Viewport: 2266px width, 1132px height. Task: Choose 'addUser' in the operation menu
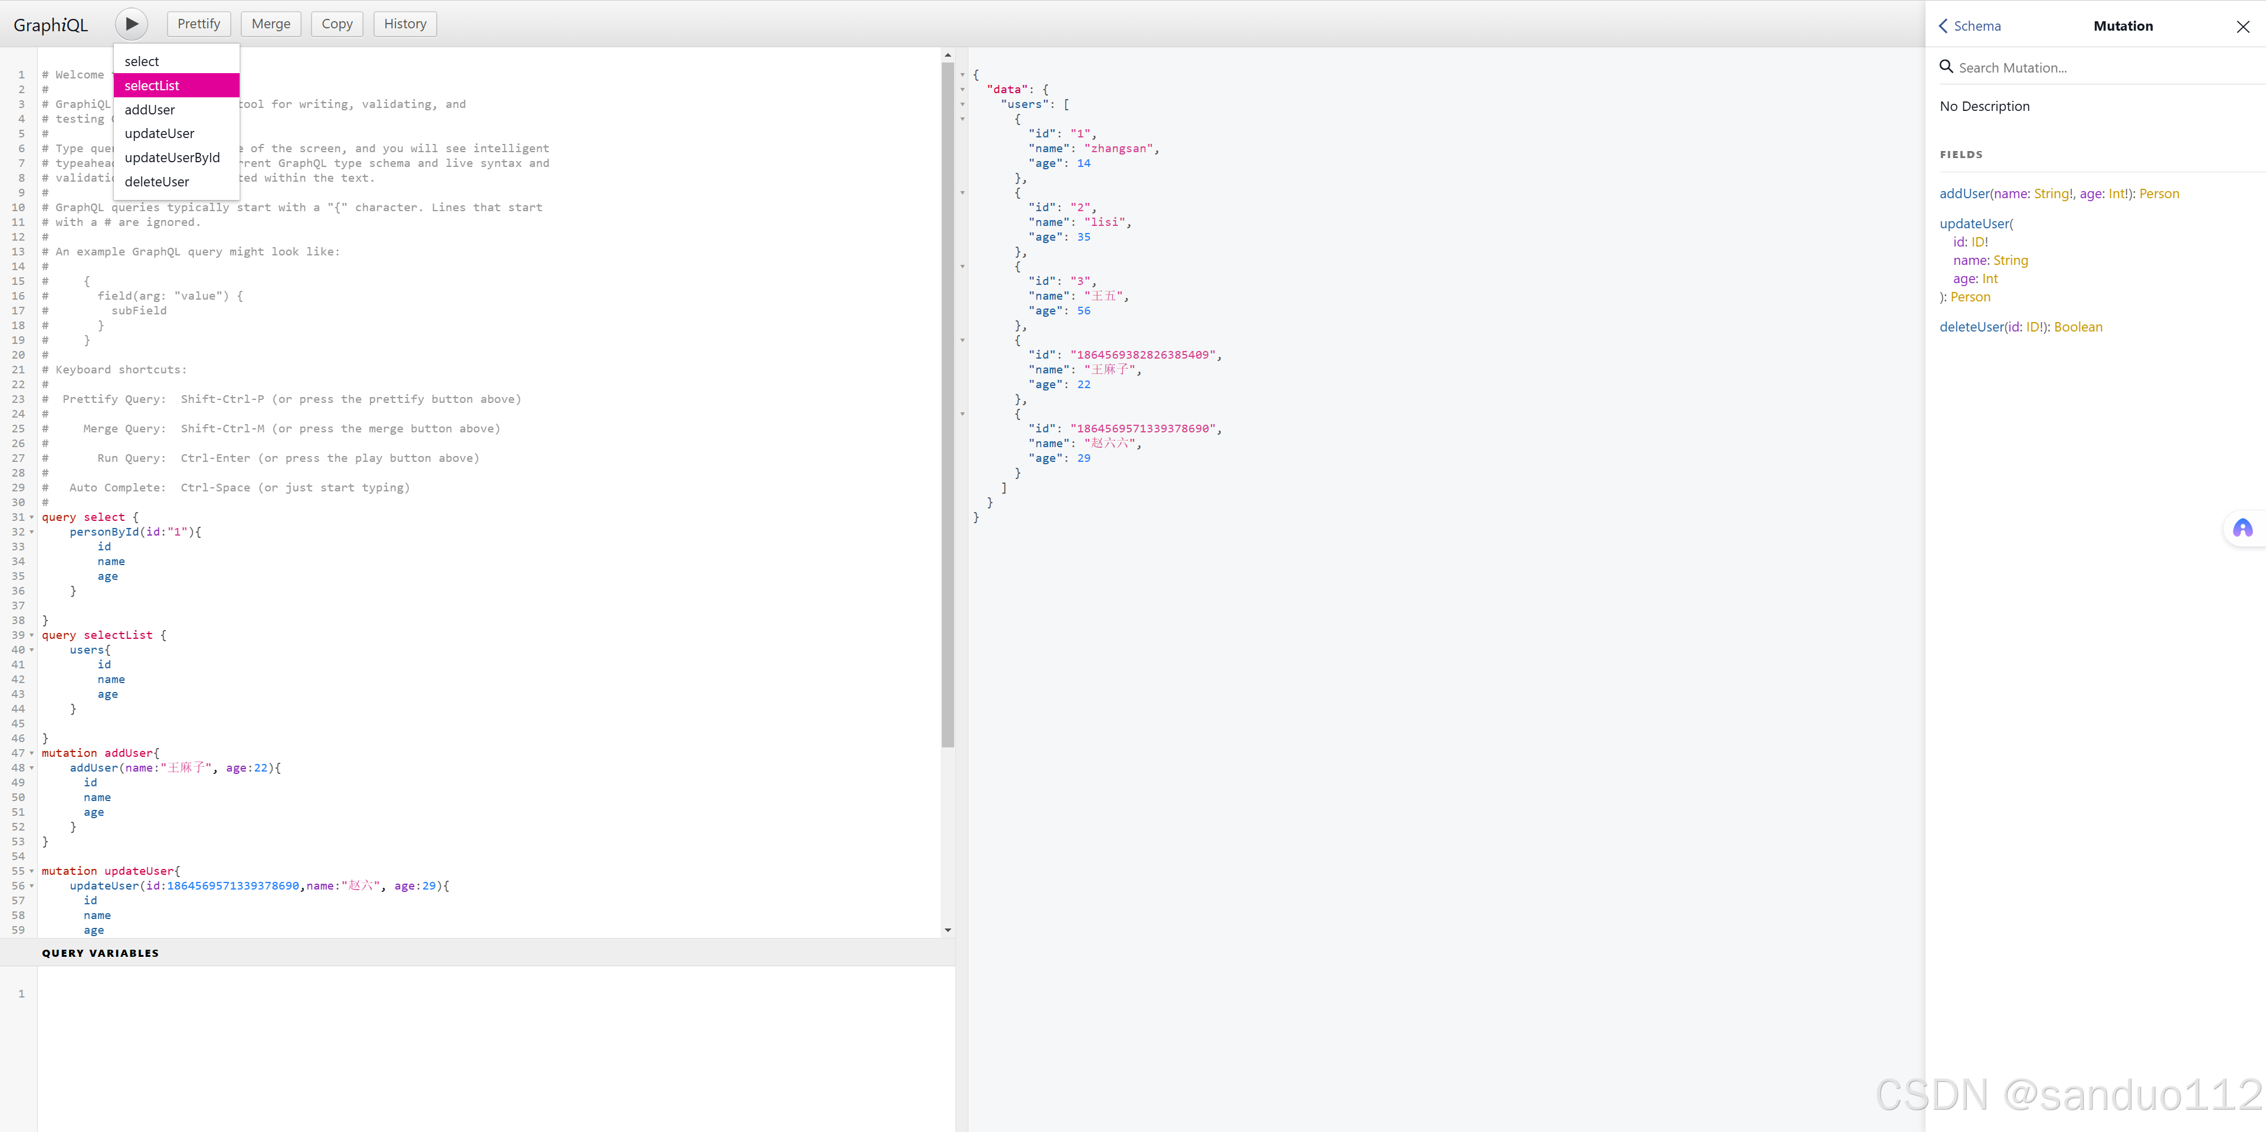point(177,109)
